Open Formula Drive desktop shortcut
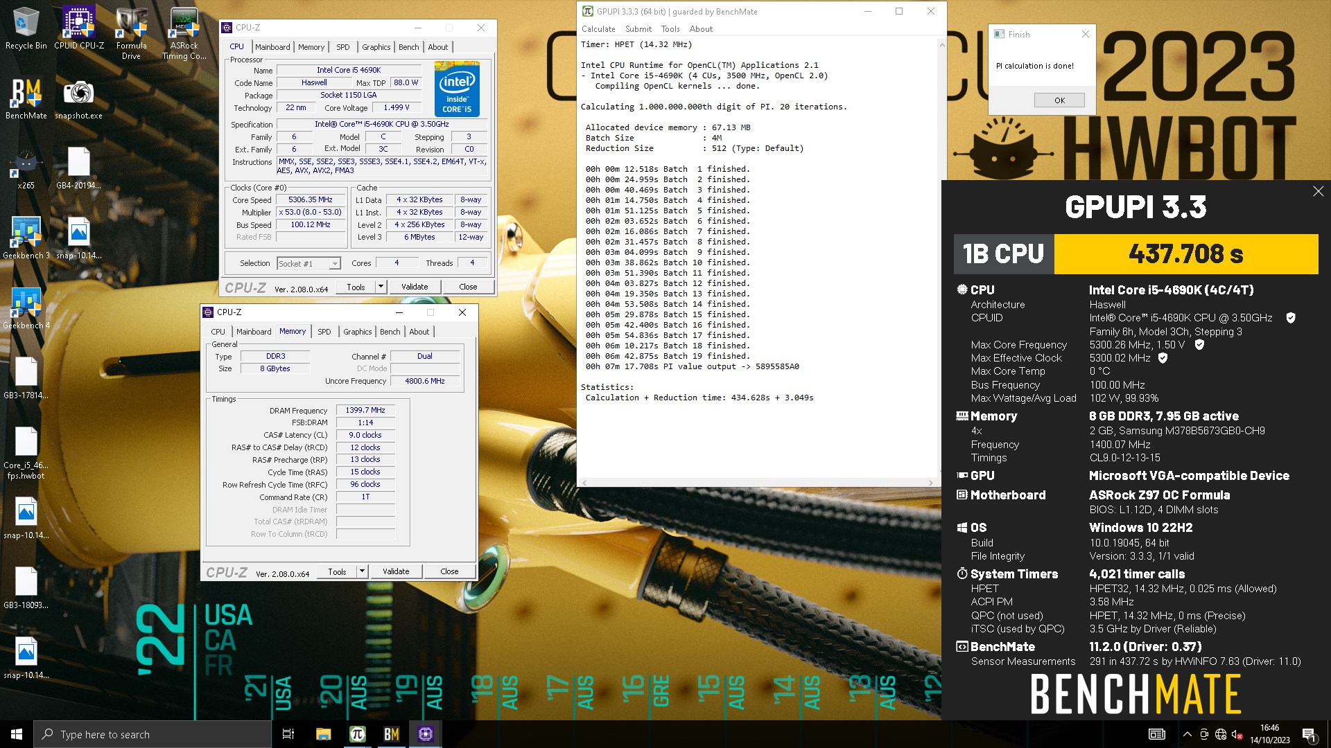This screenshot has width=1331, height=748. click(x=132, y=34)
